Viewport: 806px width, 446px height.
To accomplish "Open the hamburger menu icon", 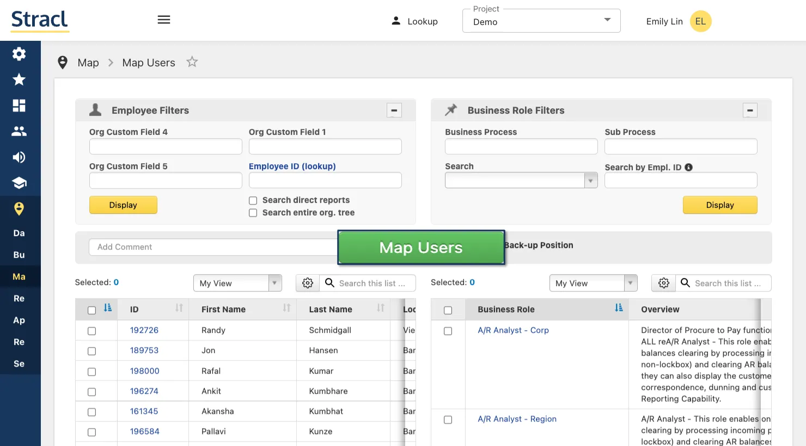I will [x=164, y=20].
